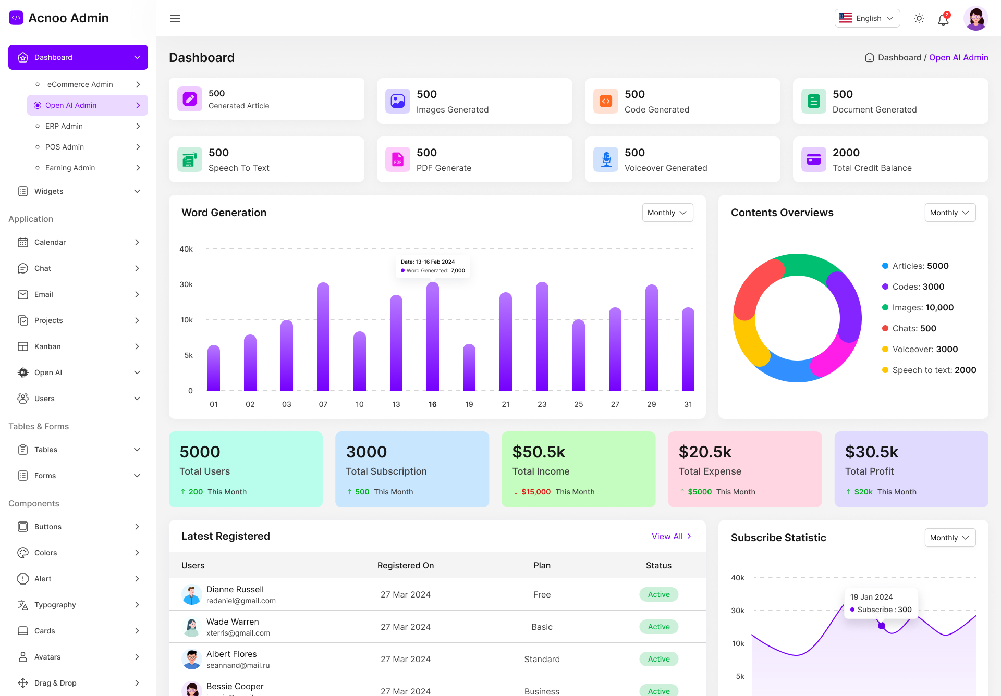
Task: Open Subscribe Statistic Monthly dropdown
Action: pyautogui.click(x=949, y=538)
